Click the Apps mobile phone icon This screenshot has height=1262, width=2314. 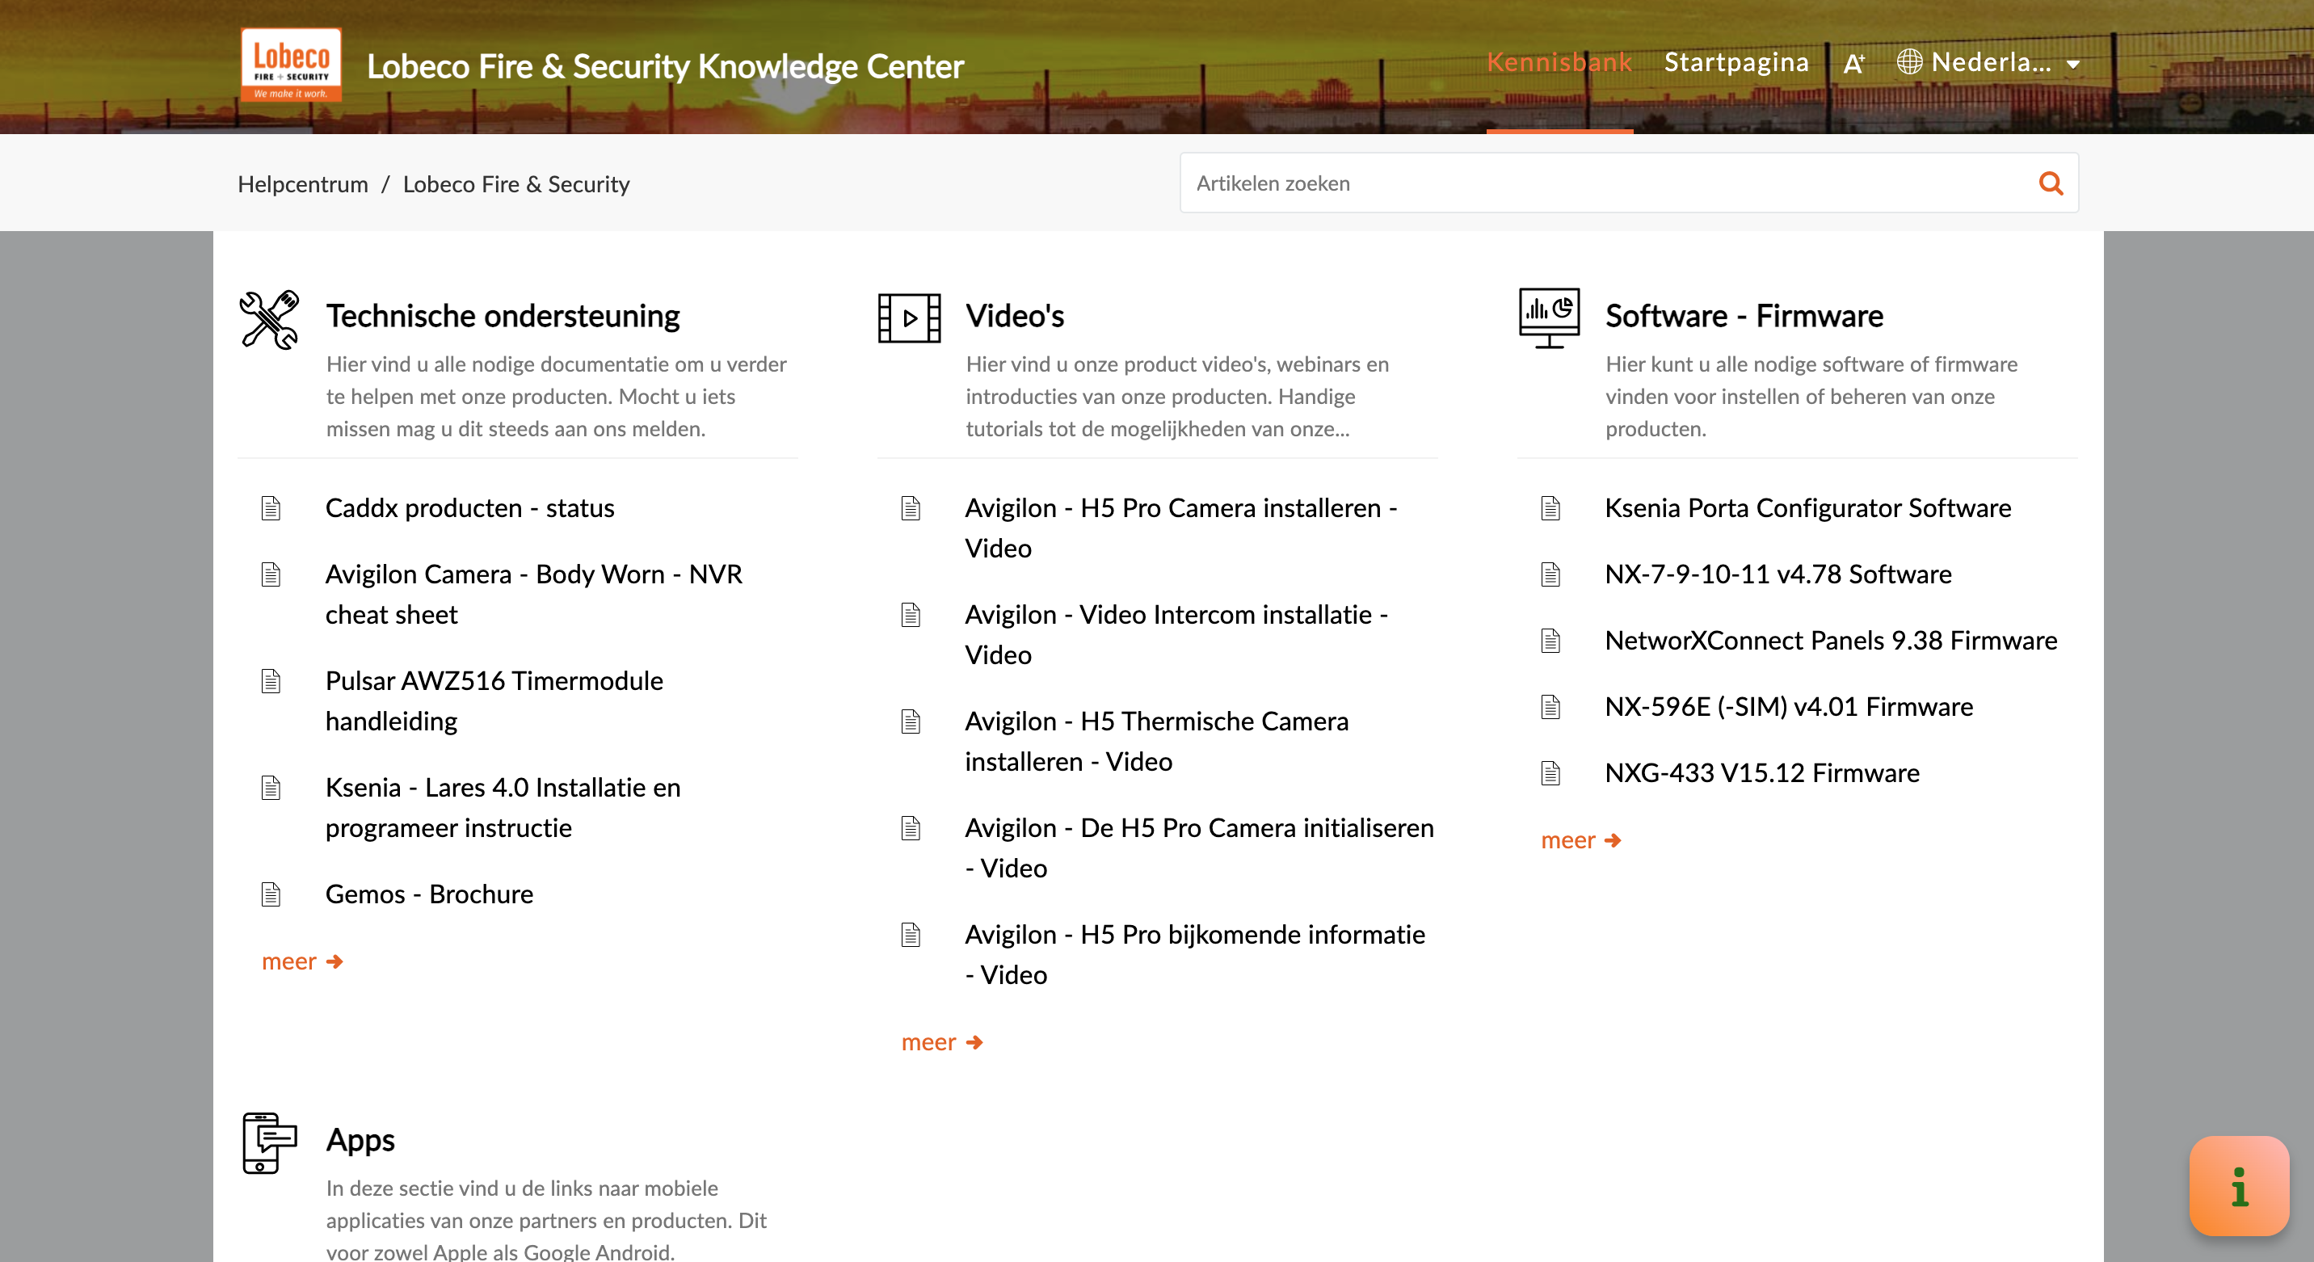tap(270, 1142)
